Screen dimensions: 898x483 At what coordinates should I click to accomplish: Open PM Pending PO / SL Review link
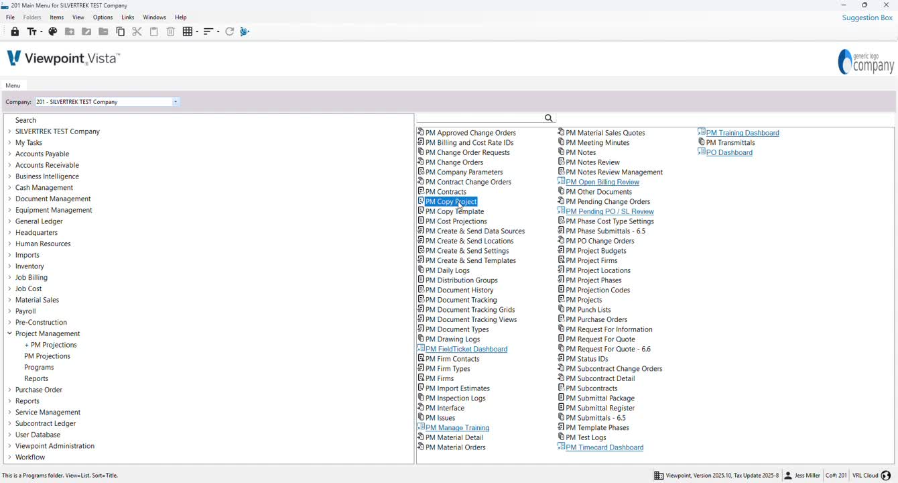(610, 211)
